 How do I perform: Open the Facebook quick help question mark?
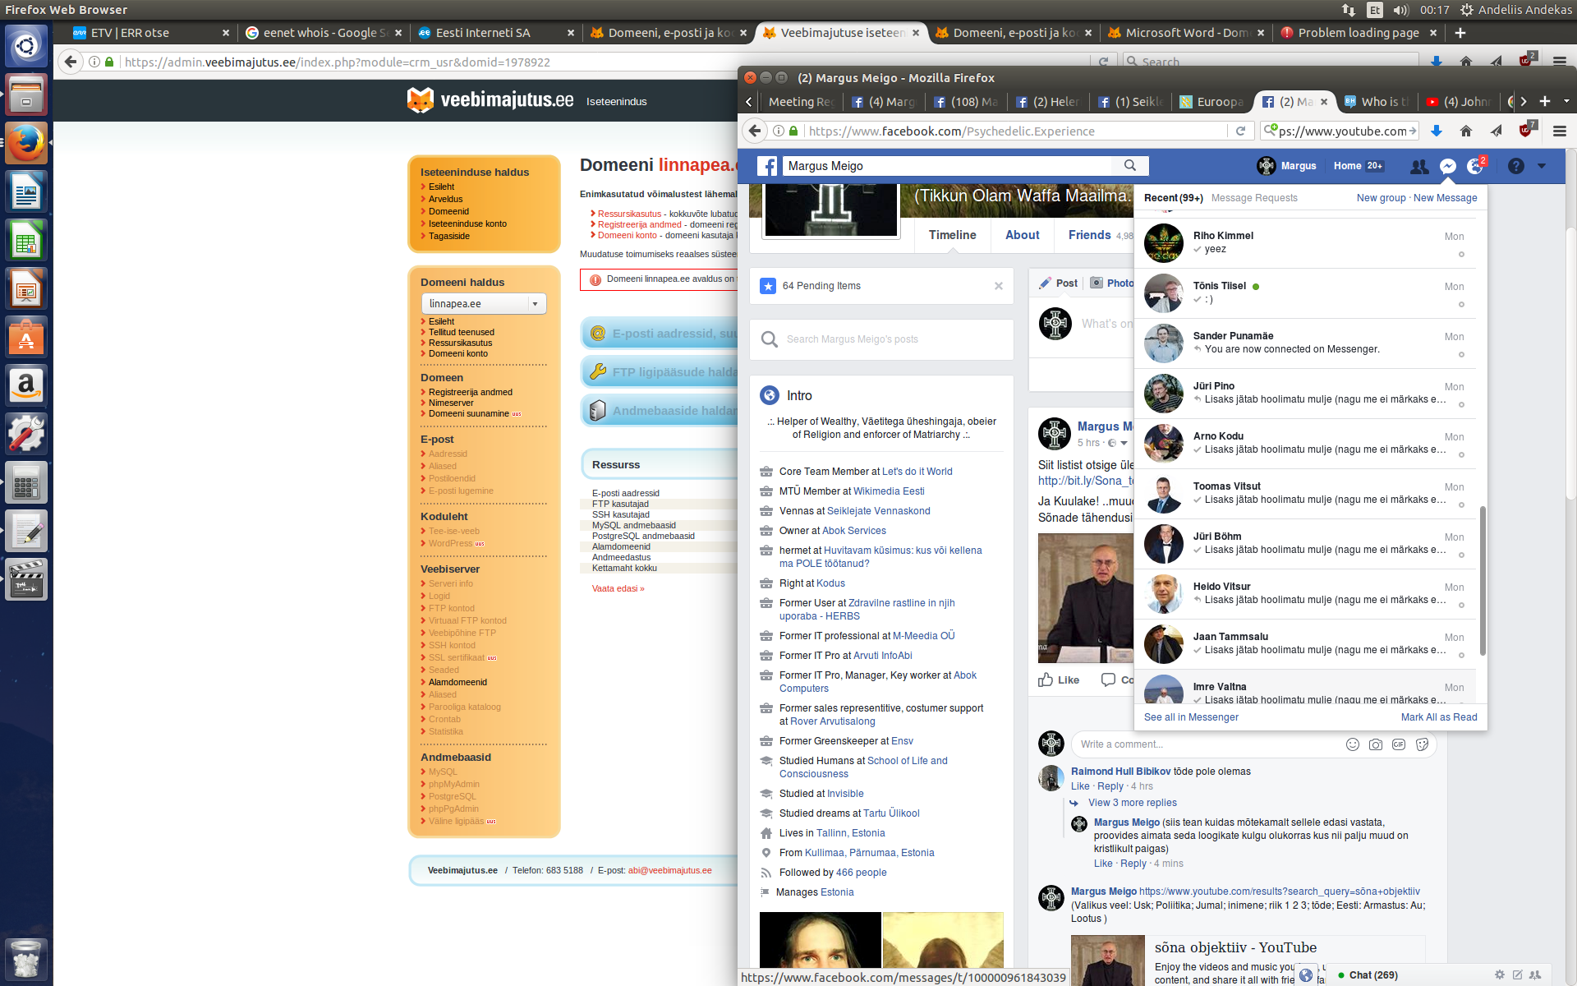[1516, 166]
